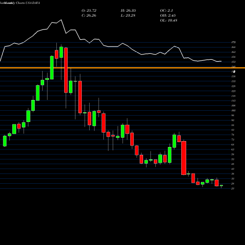This screenshot has width=245, height=245.
Task: Click the 173 price axis label
Action: (x=233, y=42)
